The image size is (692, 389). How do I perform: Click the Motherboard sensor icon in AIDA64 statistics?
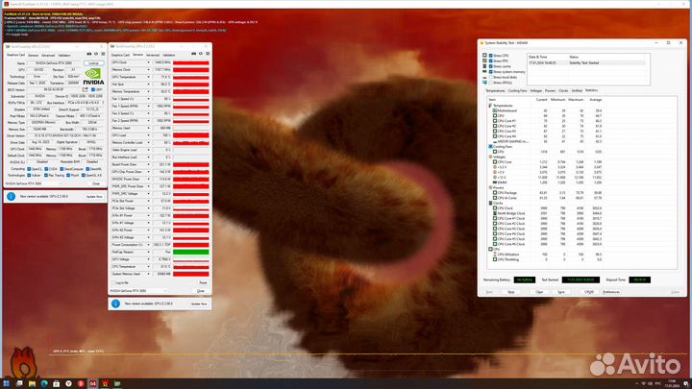[x=495, y=110]
